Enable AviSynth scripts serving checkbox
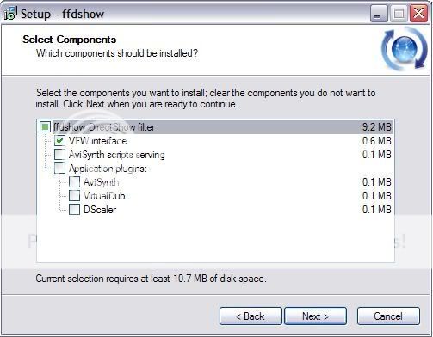The width and height of the screenshot is (433, 337). click(59, 154)
